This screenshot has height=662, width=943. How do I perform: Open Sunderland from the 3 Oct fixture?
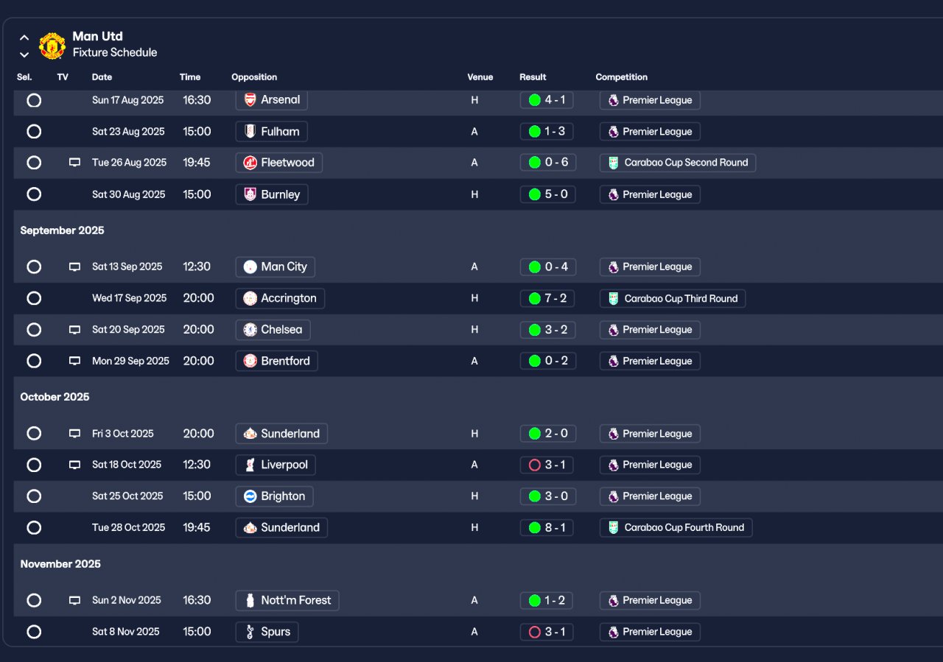(x=281, y=434)
